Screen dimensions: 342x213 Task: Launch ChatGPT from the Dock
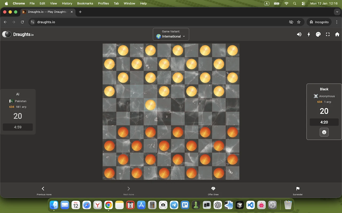[217, 205]
